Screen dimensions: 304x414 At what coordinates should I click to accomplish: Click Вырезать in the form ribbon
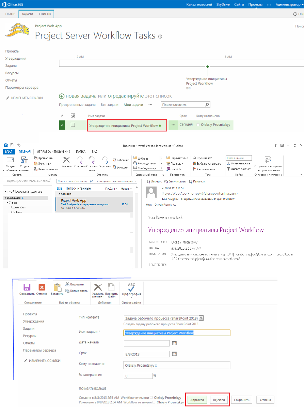tap(74, 284)
